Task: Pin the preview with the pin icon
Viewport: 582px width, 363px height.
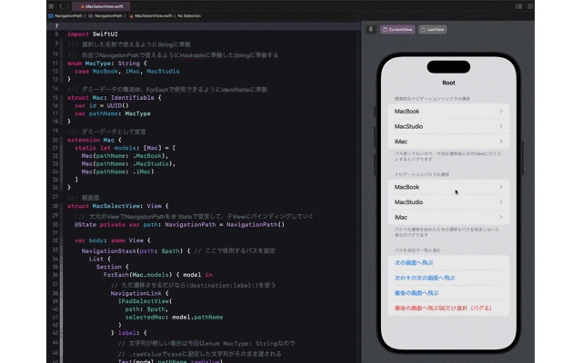Action: click(370, 29)
